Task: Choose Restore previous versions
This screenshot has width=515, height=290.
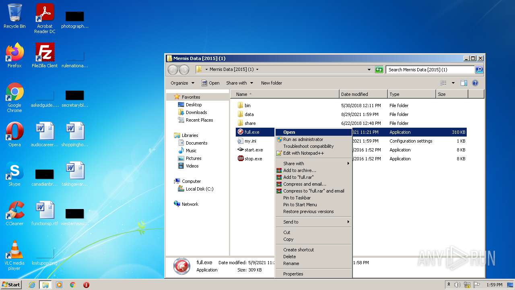Action: tap(313, 211)
